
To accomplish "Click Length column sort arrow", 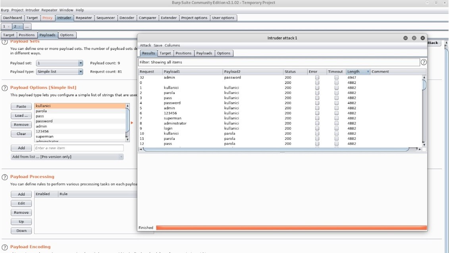I will (x=368, y=72).
